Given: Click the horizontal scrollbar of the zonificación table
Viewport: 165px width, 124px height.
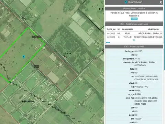Looking at the screenshot, I should (x=108, y=42).
